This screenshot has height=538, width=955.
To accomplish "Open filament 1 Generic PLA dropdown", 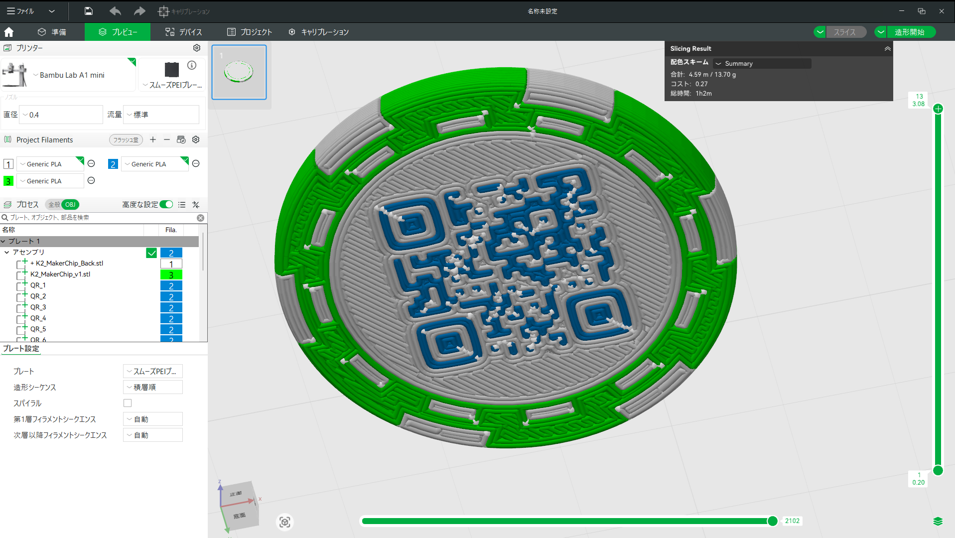I will tap(50, 164).
